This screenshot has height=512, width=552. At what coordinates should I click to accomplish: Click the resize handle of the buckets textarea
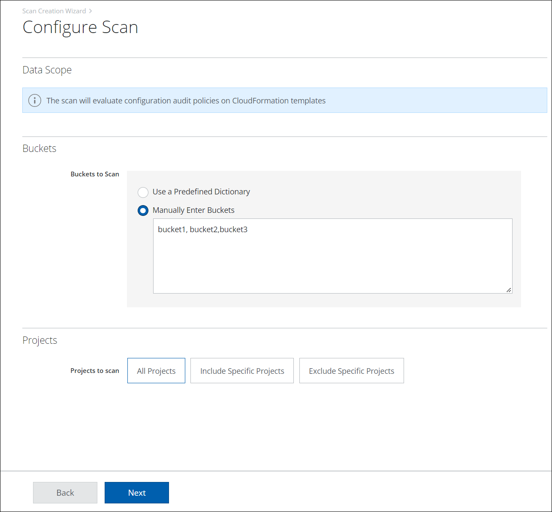pyautogui.click(x=508, y=290)
